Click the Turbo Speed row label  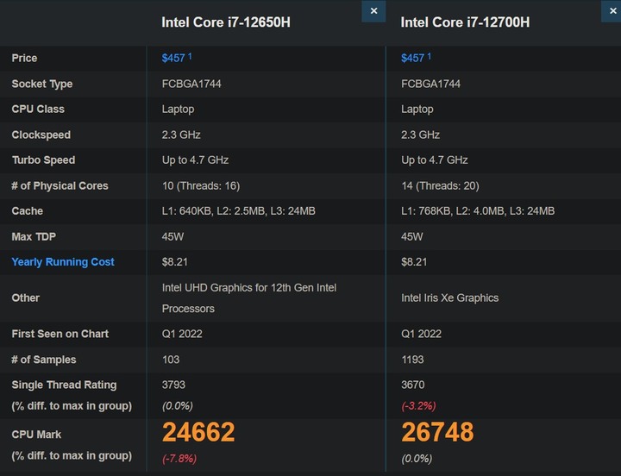click(44, 160)
